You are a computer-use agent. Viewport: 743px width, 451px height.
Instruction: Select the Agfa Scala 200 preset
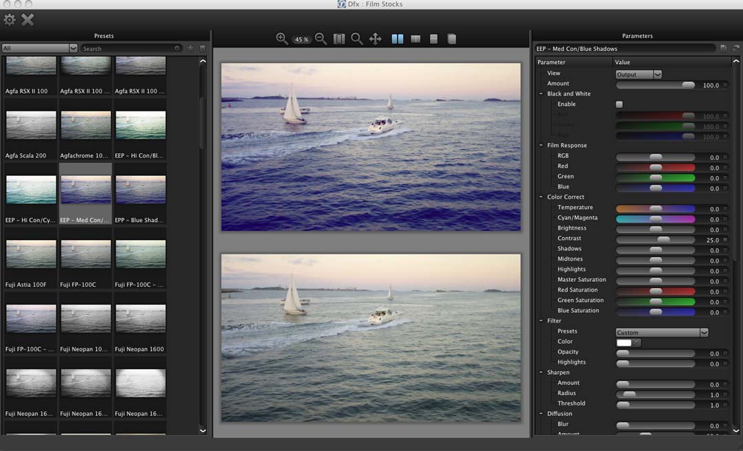[x=31, y=130]
